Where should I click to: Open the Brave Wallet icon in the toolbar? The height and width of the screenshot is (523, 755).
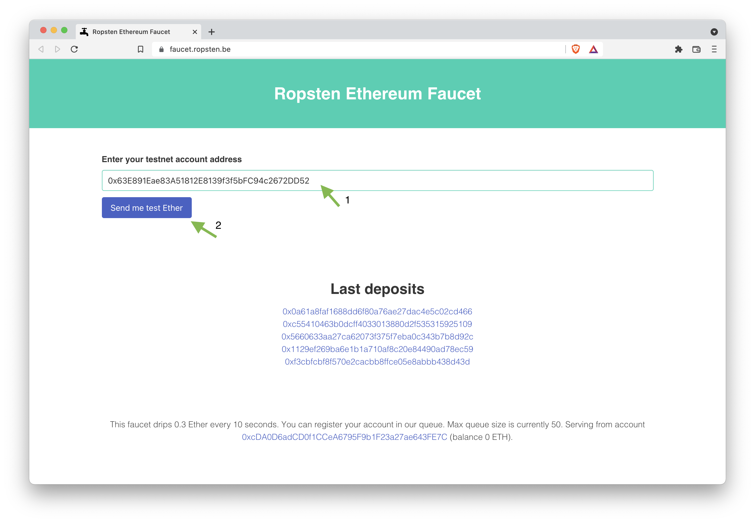coord(696,49)
